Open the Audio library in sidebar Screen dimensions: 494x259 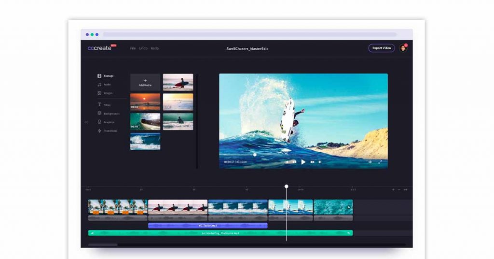(99, 85)
